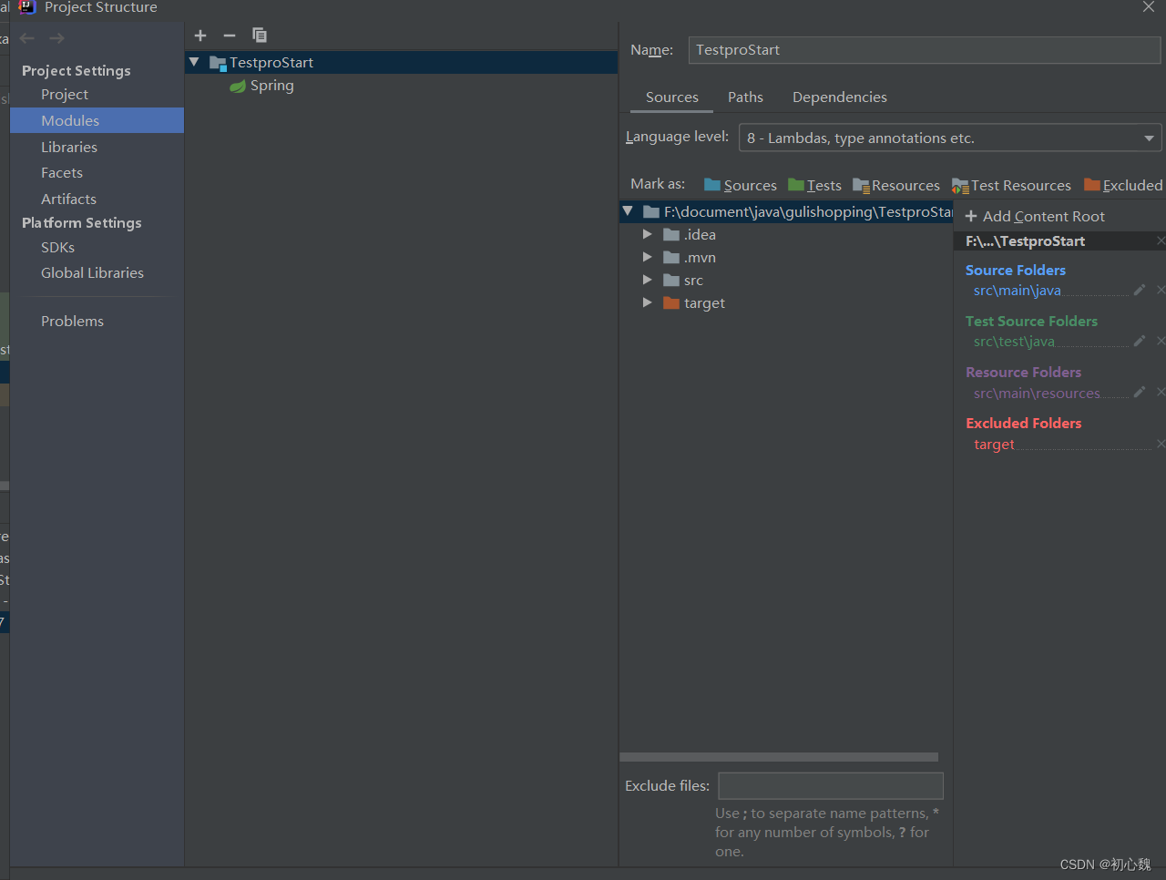Switch to the Paths tab
Screen dimensions: 1166x880
(x=745, y=97)
